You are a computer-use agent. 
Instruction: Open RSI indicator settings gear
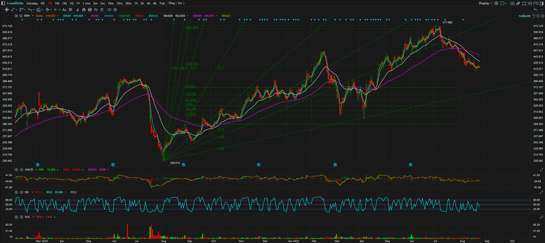(x=16, y=192)
